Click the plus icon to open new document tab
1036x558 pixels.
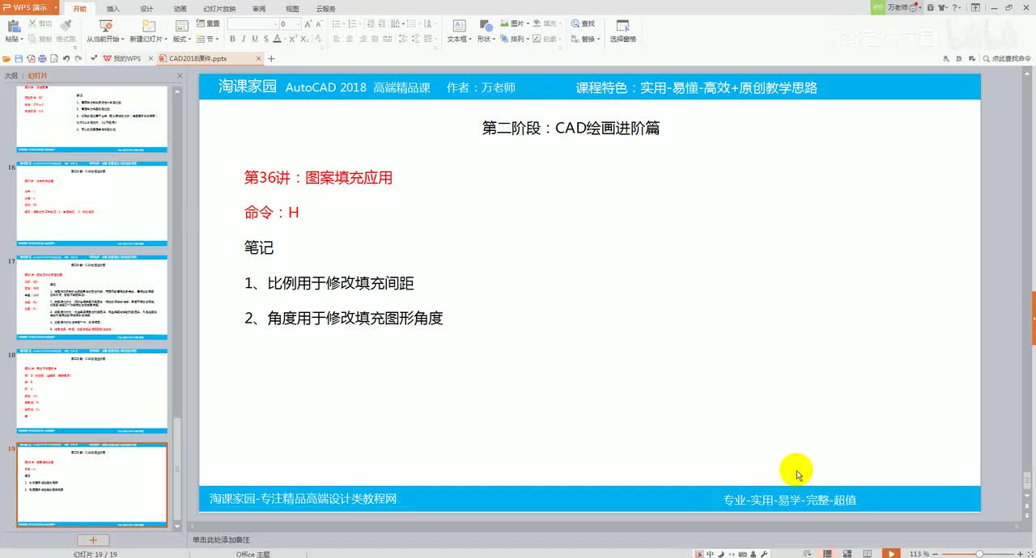(x=271, y=58)
